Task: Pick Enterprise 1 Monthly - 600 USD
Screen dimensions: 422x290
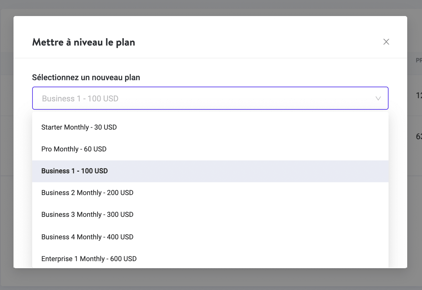Action: (x=210, y=259)
